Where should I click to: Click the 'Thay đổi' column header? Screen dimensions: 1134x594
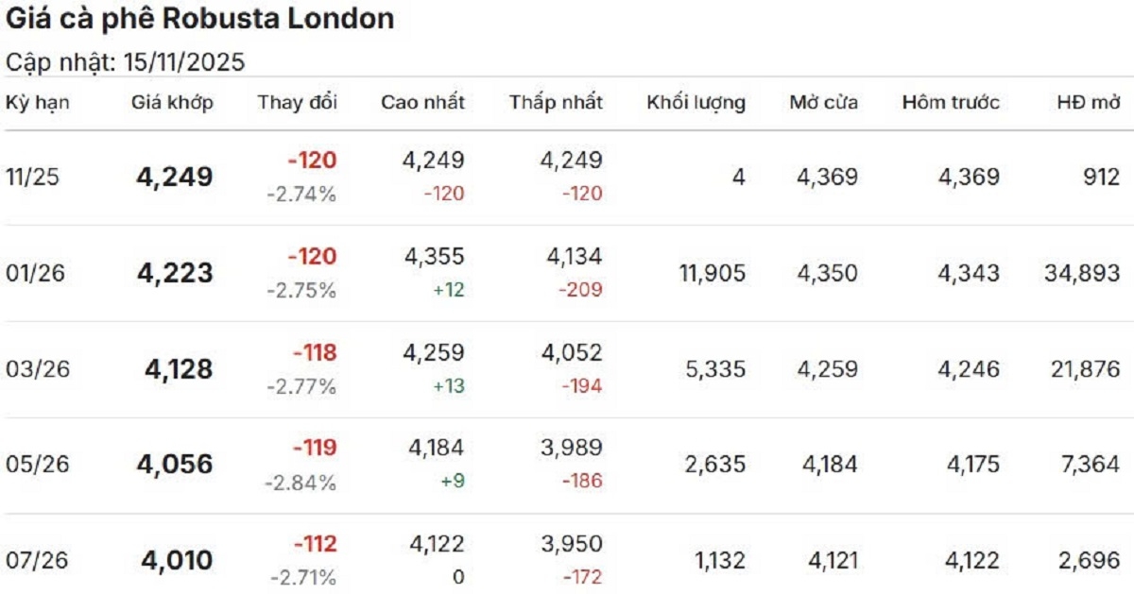[x=297, y=103]
